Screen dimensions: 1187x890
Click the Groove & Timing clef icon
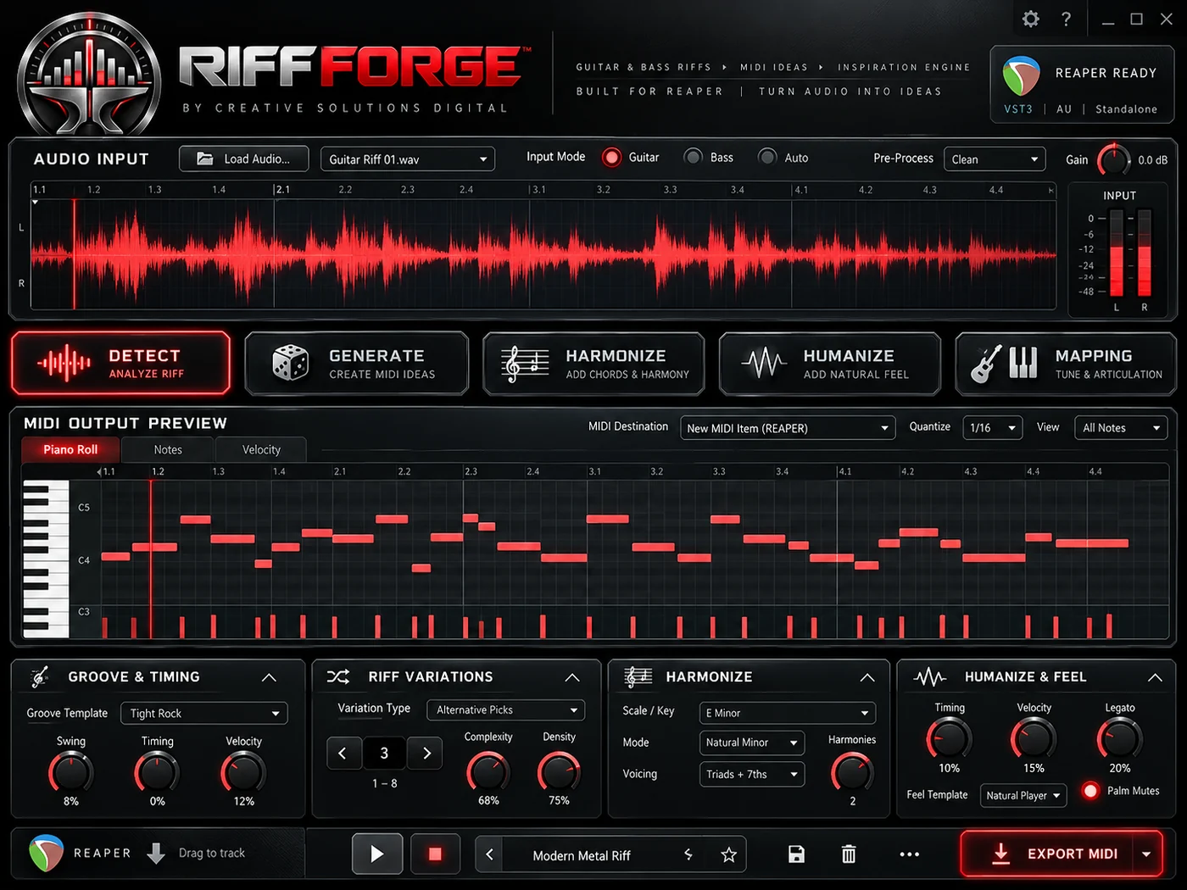coord(39,676)
